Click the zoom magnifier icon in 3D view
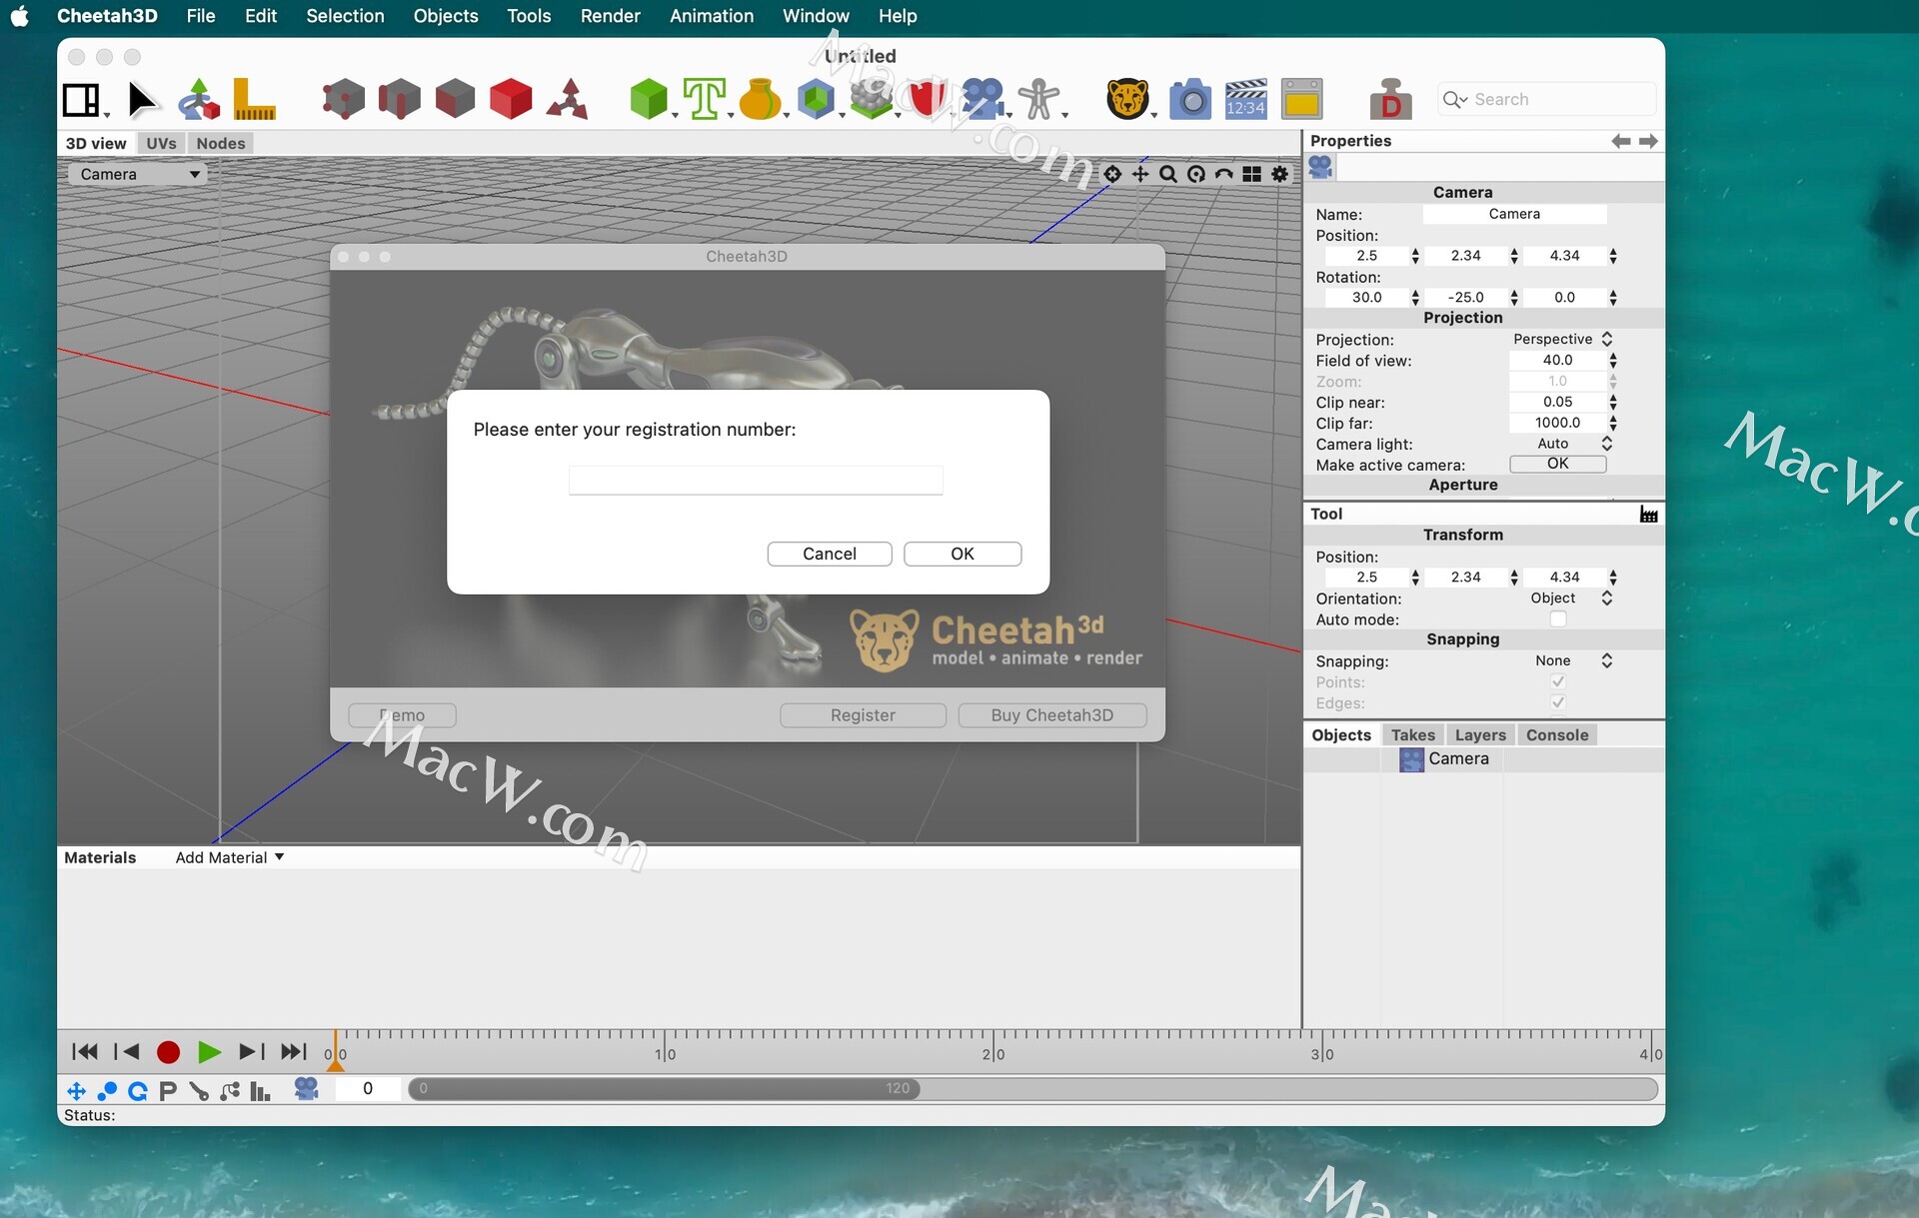The image size is (1919, 1218). click(x=1167, y=175)
